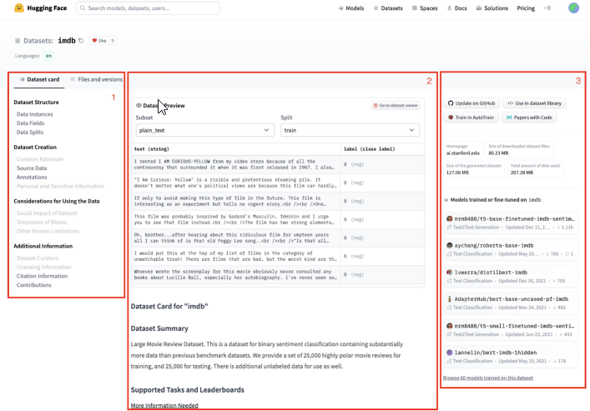Viewport: 590px width, 411px height.
Task: Click Train in AutoTrain button
Action: (471, 118)
